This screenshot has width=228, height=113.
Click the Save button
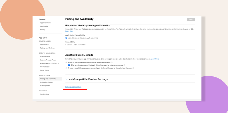[191, 19]
